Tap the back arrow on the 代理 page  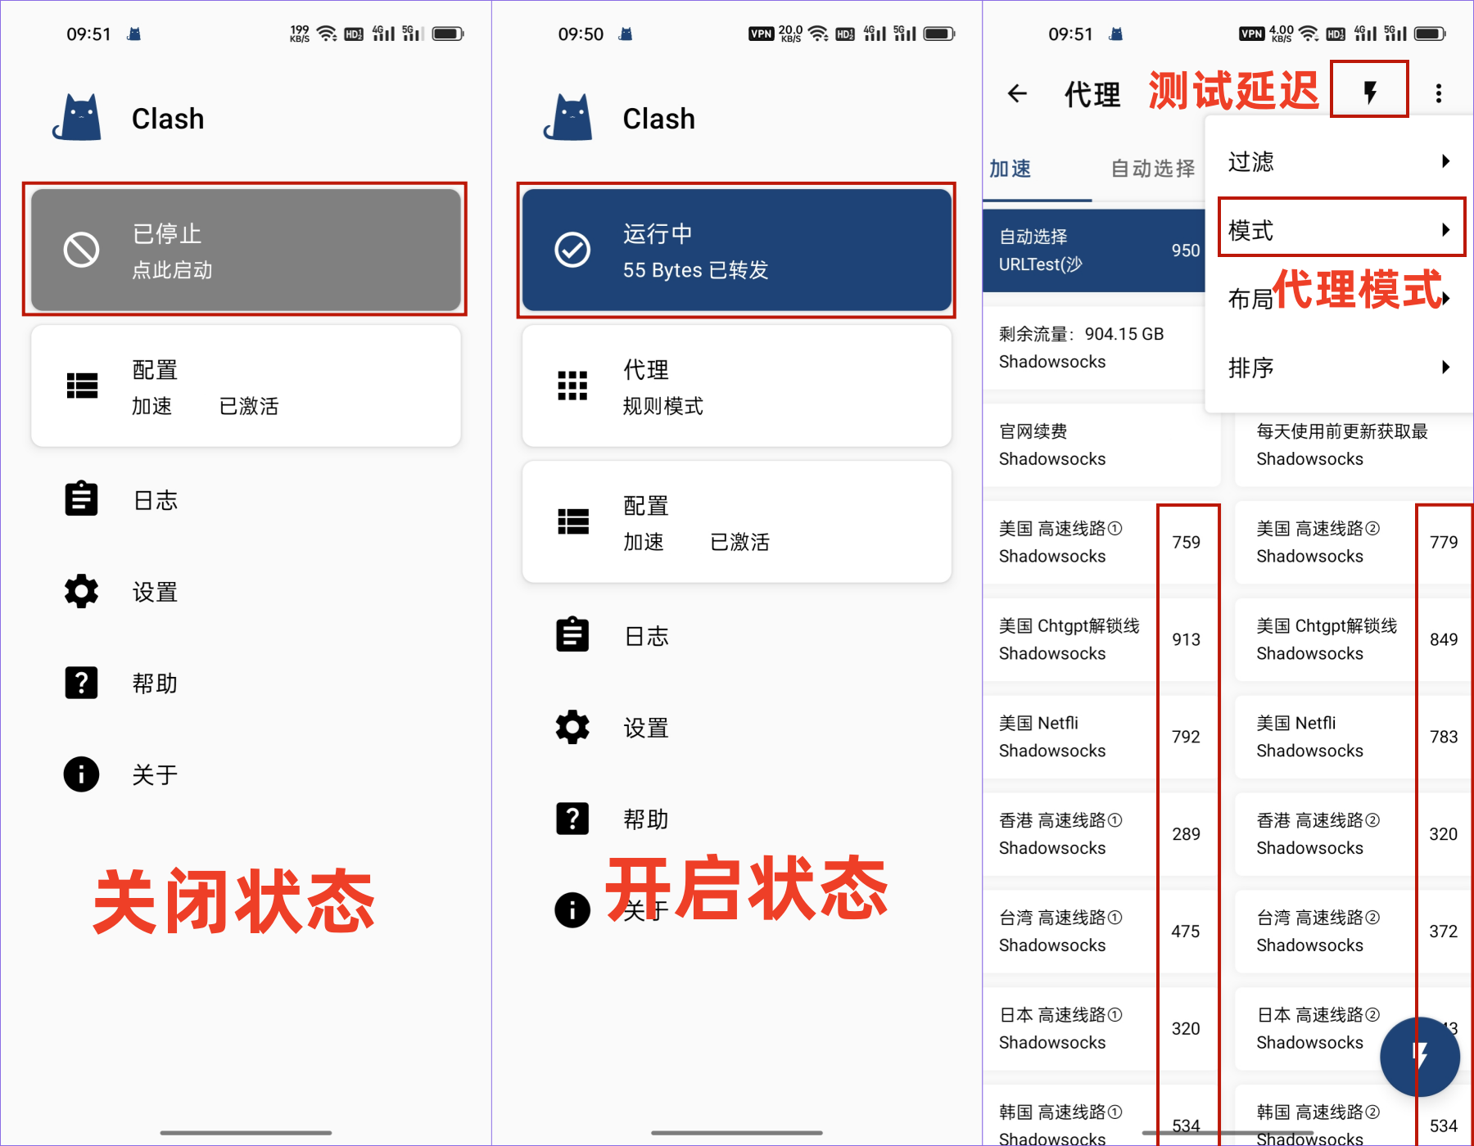(1015, 92)
